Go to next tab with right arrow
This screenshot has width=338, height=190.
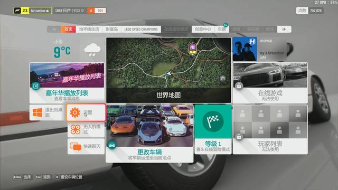(284, 30)
